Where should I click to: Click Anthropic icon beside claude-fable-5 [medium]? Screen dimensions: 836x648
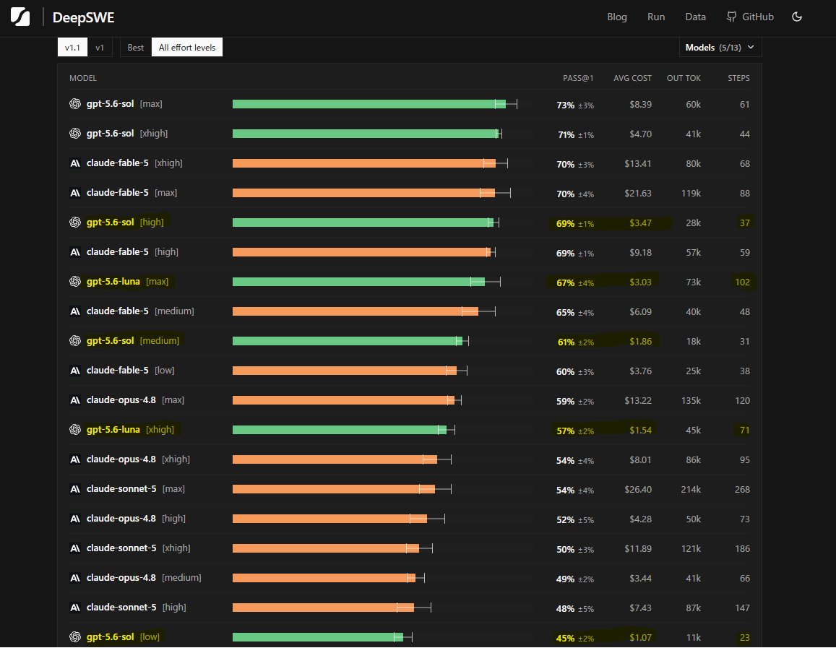pos(75,311)
